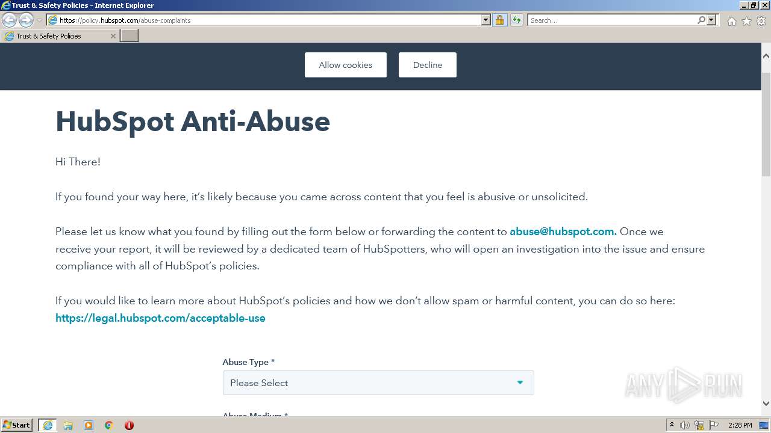Screen dimensions: 771x433
Task: Click the Search box in toolbar
Action: (x=612, y=20)
